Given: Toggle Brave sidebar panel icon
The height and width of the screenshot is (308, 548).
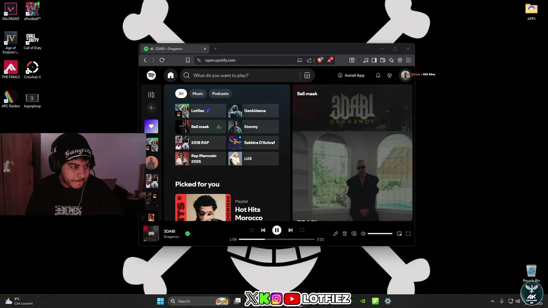Looking at the screenshot, I should (x=374, y=60).
